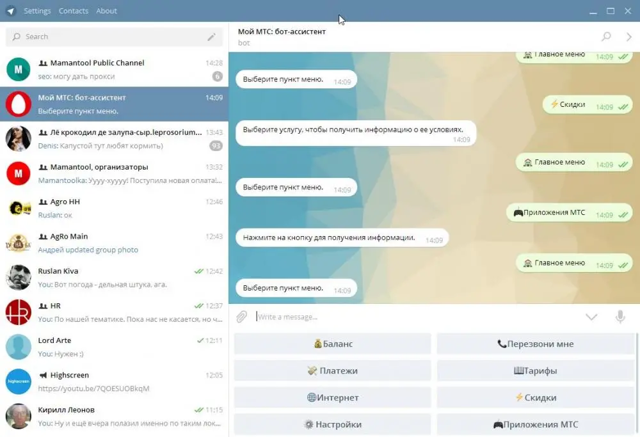Screen dimensions: 640x437
Task: Open the Agro HH group chat
Action: (115, 208)
